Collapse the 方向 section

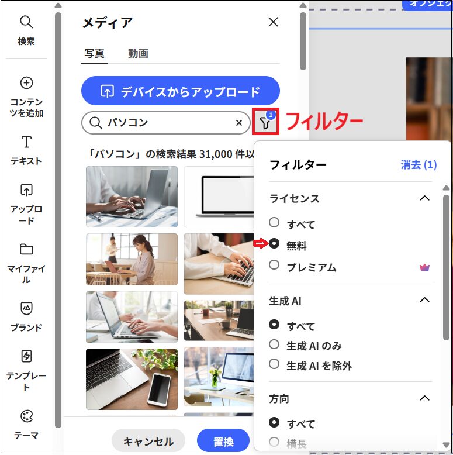[424, 398]
